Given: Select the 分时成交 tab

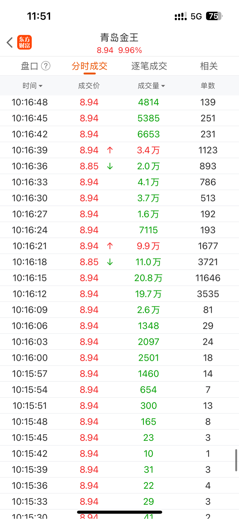Looking at the screenshot, I should tap(89, 66).
